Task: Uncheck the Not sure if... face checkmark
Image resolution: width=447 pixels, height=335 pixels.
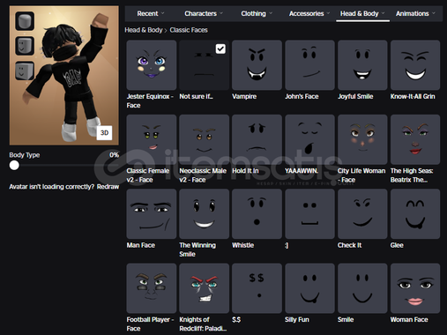Action: tap(220, 48)
